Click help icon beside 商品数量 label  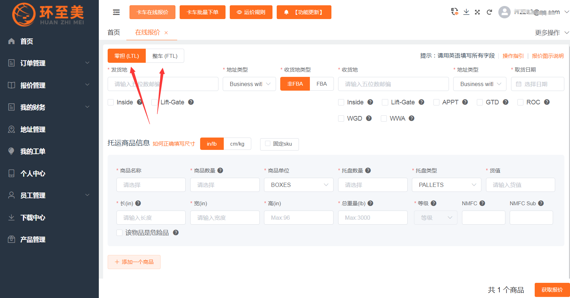[x=220, y=170]
